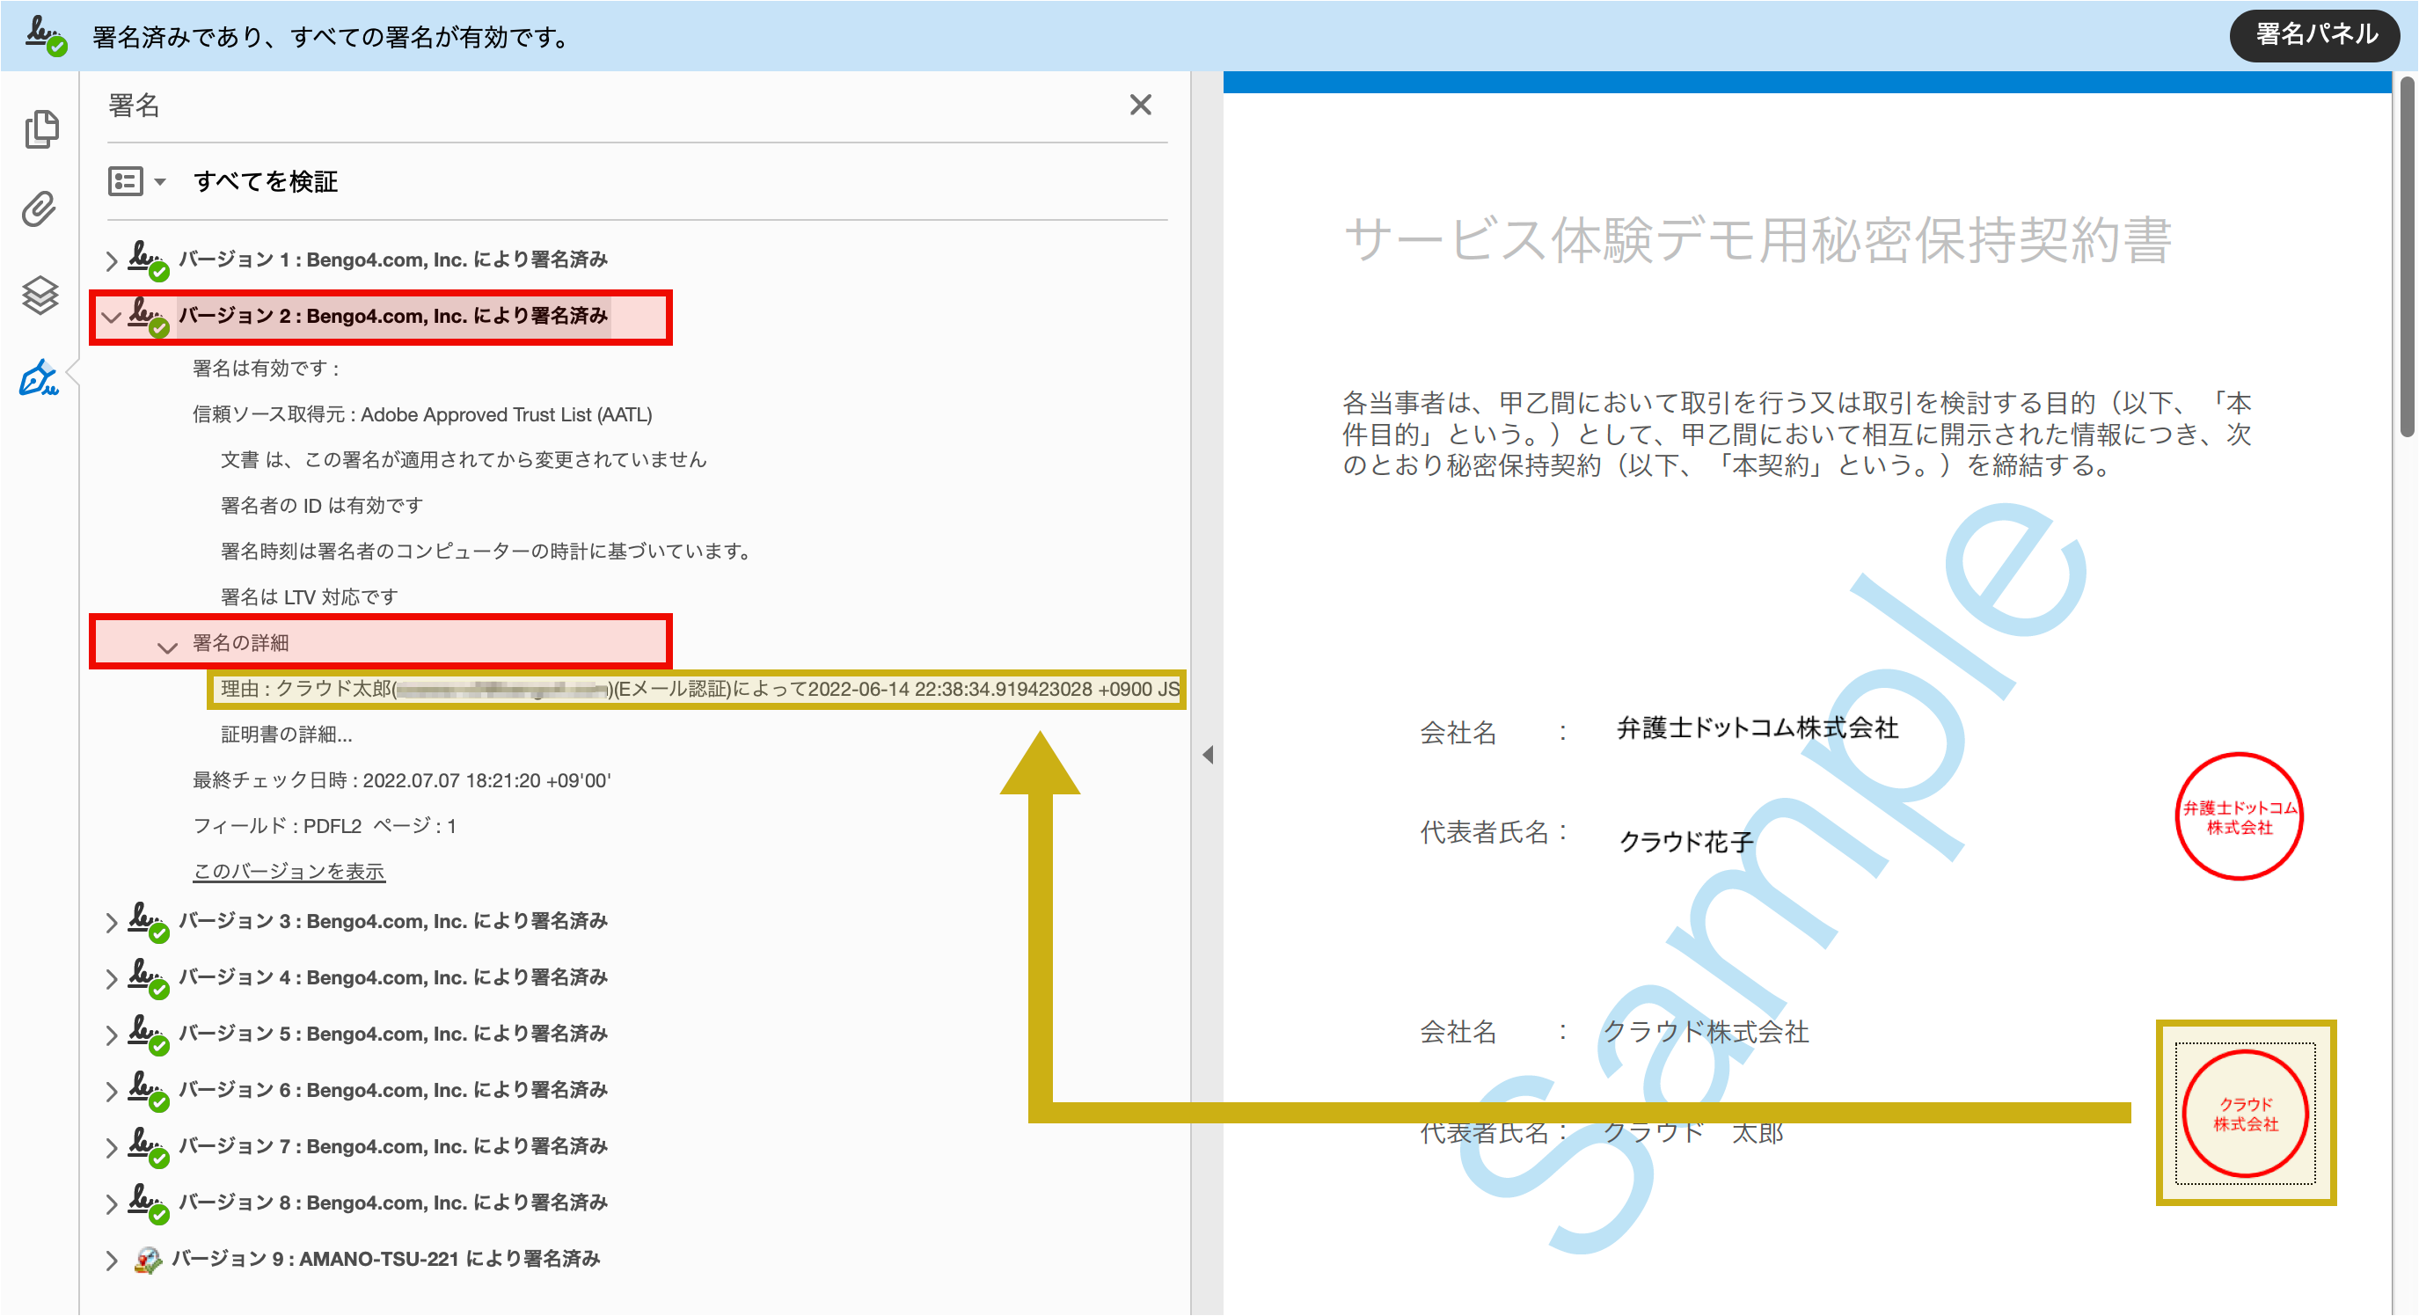
Task: Select バージョン 5 : Bengo4.com signed row
Action: [393, 1034]
